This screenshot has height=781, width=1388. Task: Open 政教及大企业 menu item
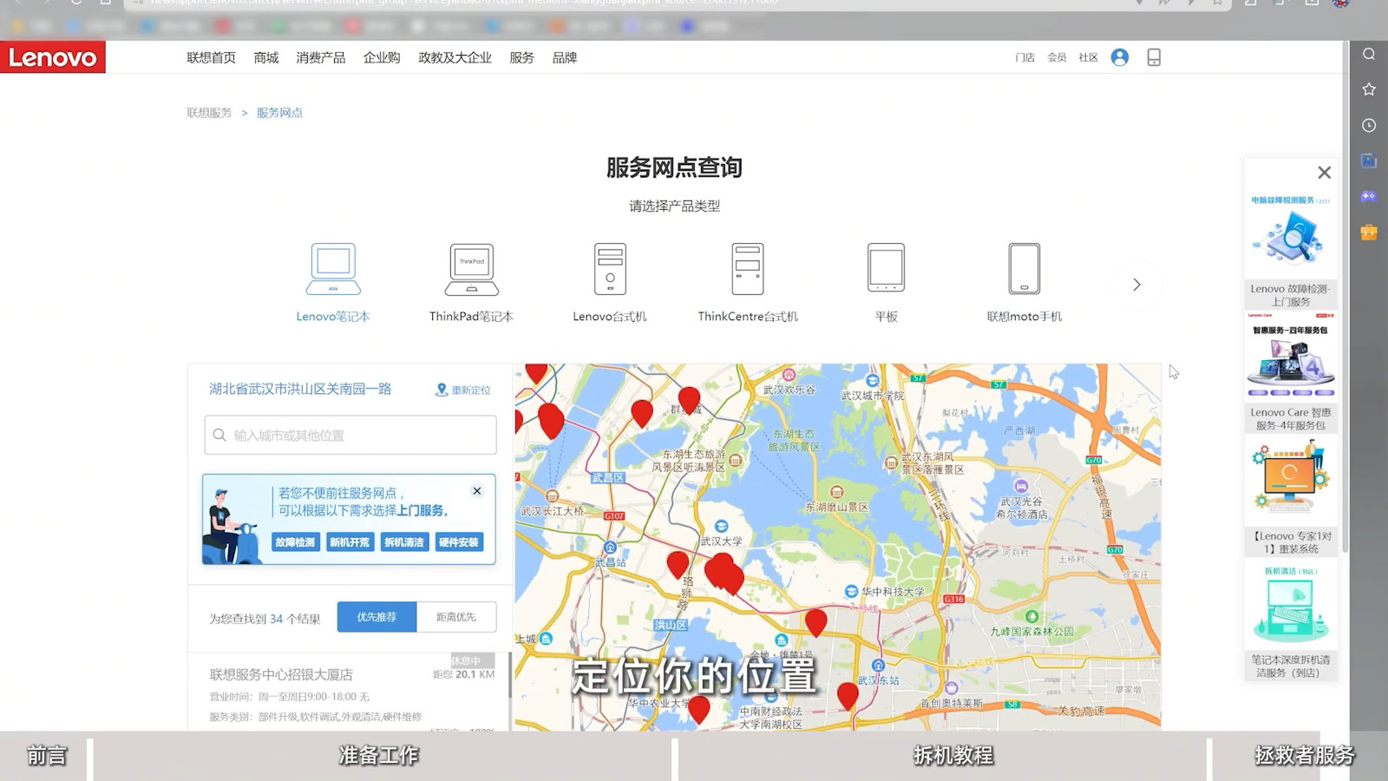tap(455, 57)
